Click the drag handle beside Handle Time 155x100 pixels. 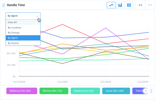tap(4, 5)
